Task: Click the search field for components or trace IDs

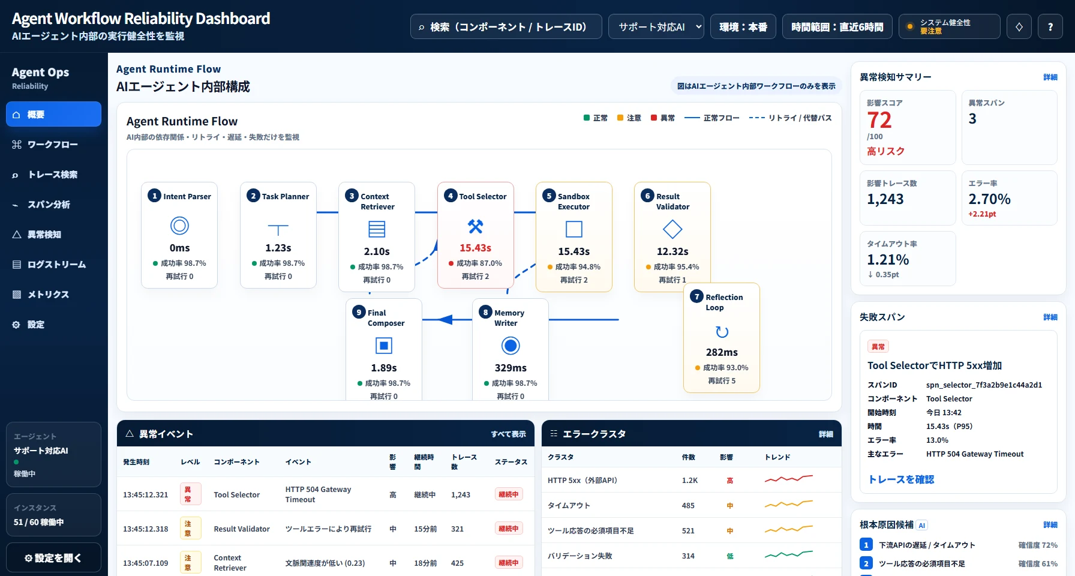Action: (x=506, y=26)
